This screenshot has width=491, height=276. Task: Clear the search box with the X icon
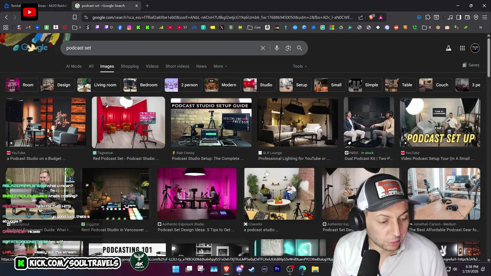coord(263,48)
